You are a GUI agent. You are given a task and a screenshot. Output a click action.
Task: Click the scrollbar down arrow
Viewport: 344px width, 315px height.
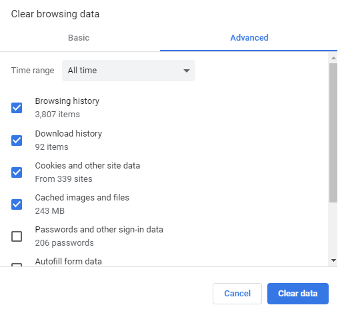click(333, 260)
